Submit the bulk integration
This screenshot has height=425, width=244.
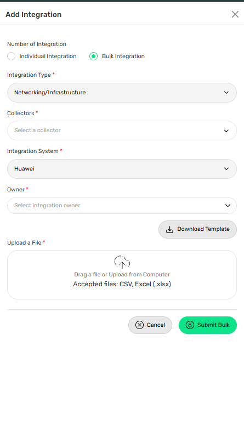click(208, 325)
